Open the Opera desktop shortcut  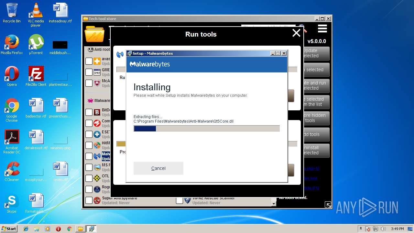[12, 76]
